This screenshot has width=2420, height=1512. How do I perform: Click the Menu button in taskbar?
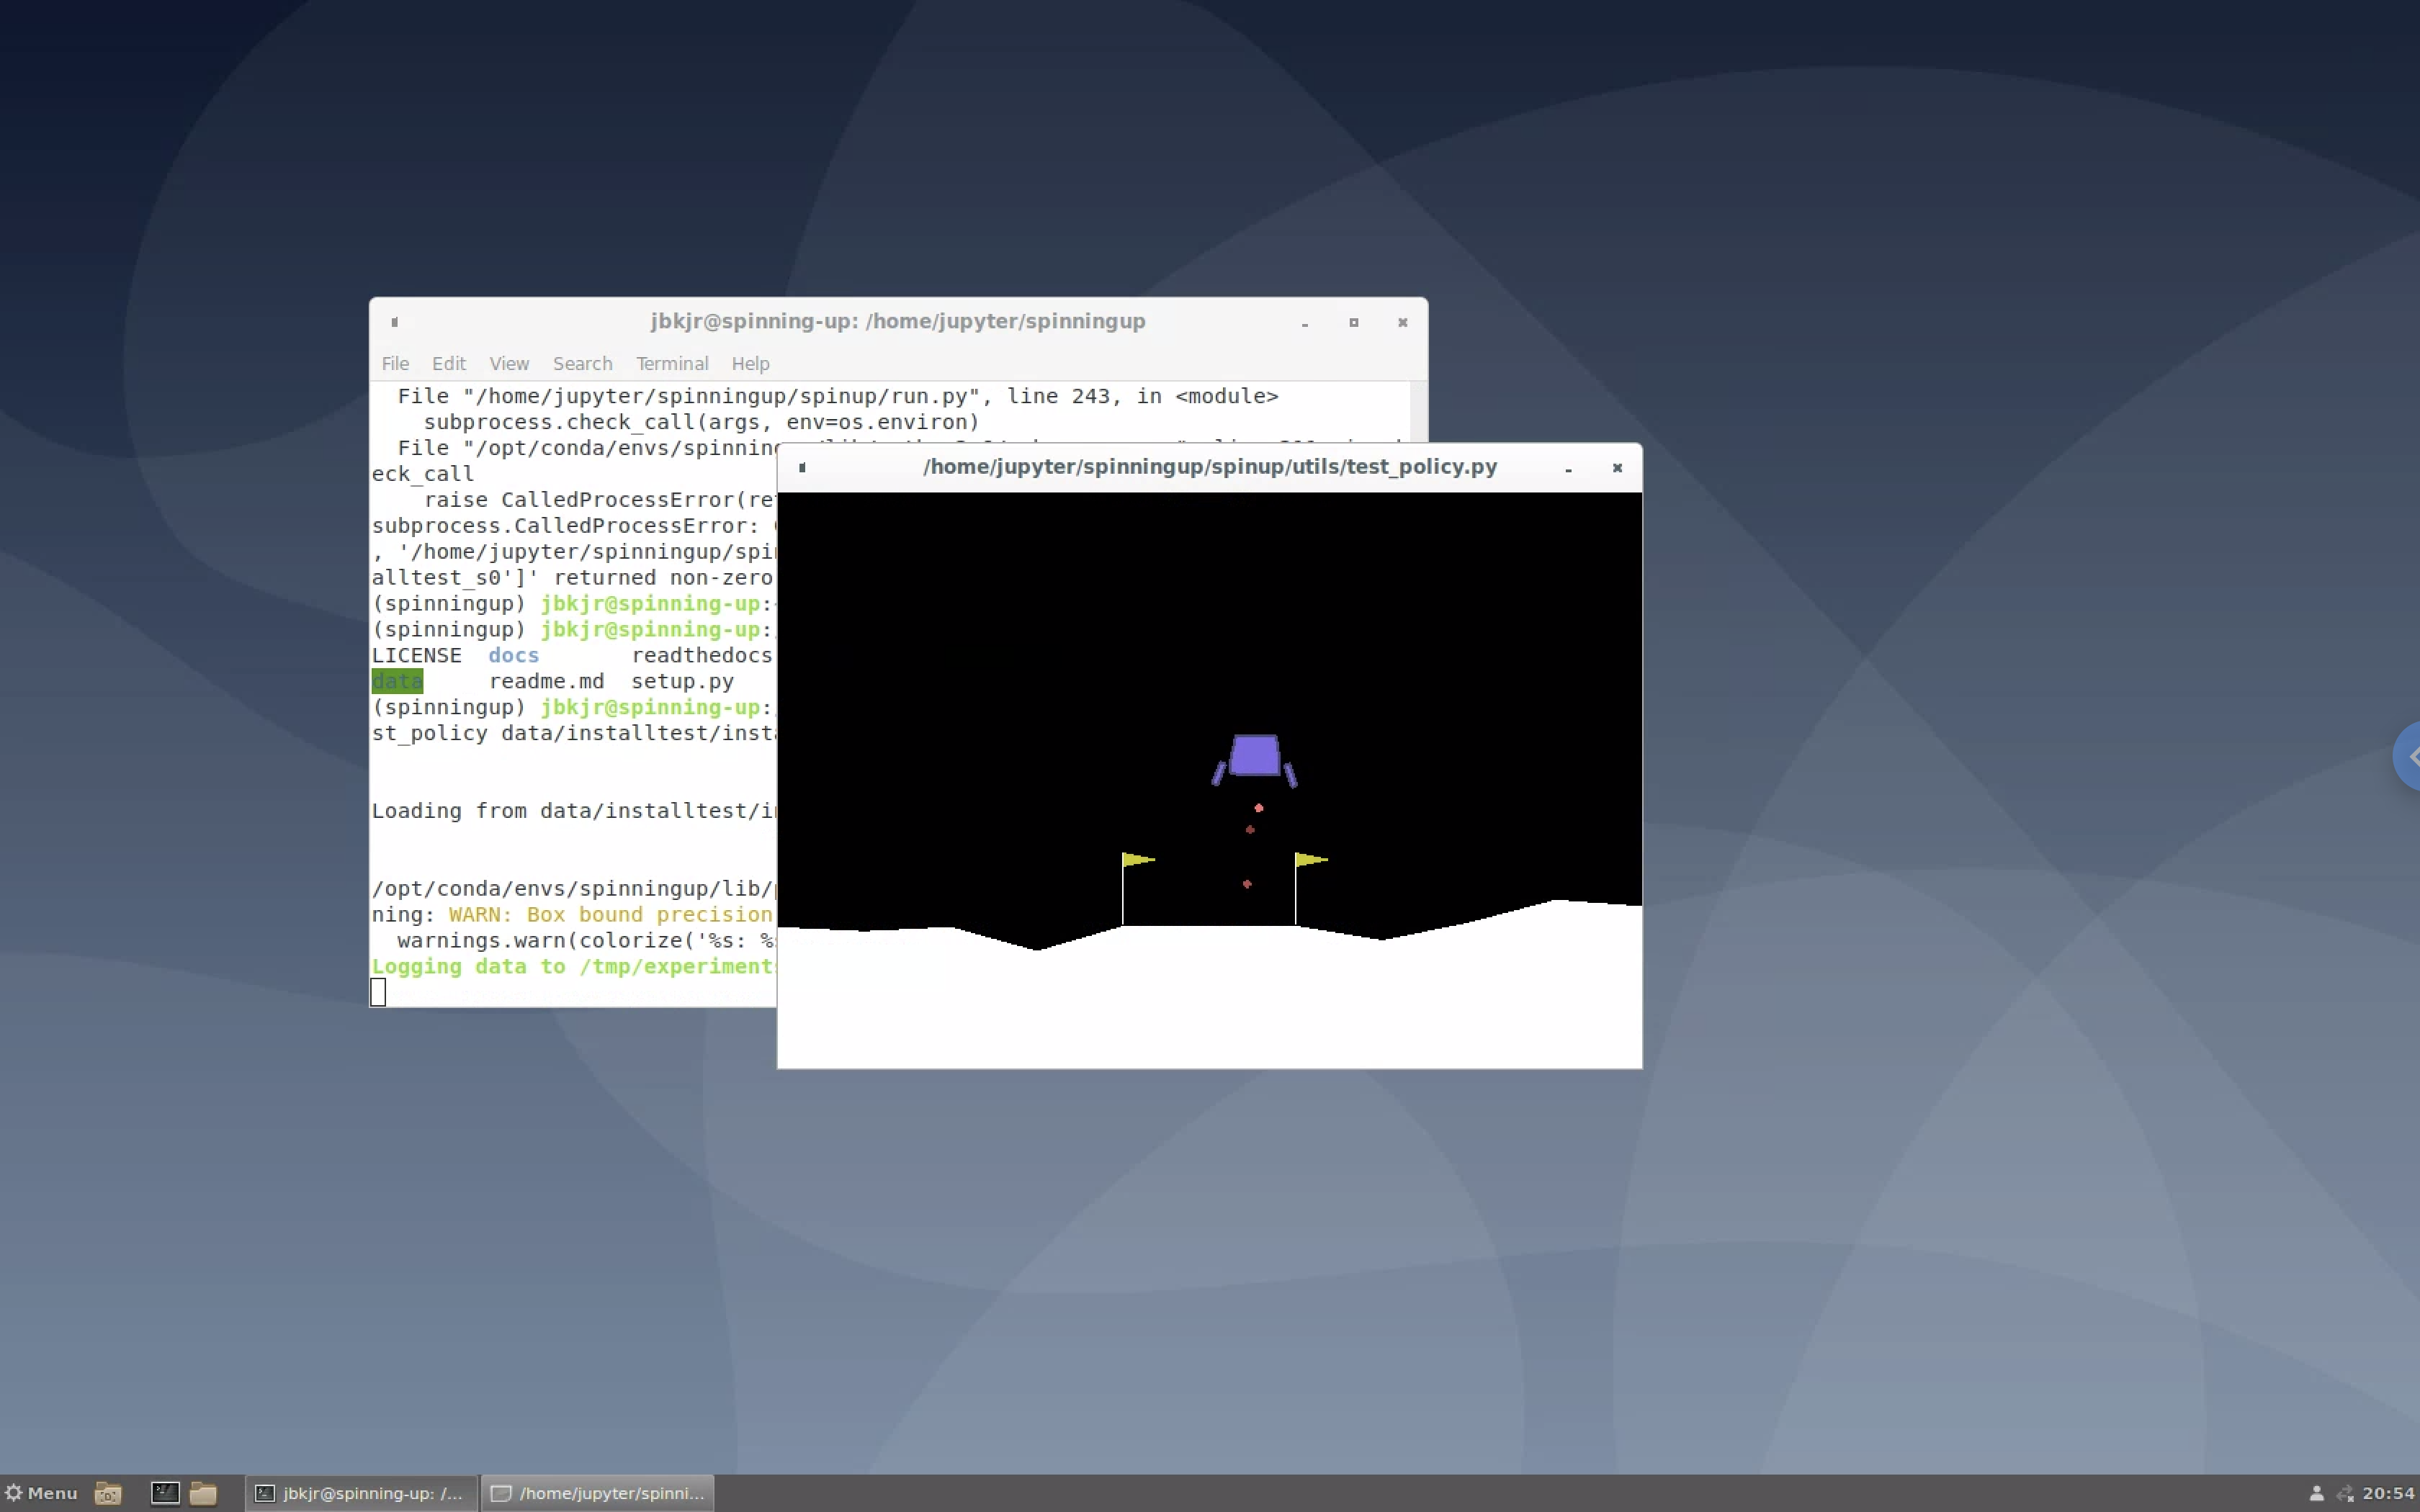click(x=41, y=1493)
